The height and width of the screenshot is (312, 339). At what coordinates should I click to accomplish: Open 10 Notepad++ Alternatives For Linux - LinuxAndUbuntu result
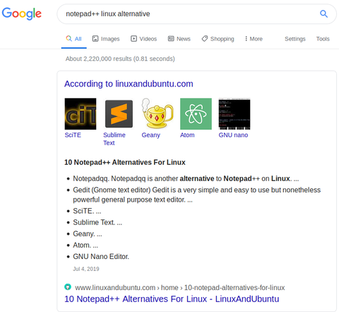(x=172, y=299)
